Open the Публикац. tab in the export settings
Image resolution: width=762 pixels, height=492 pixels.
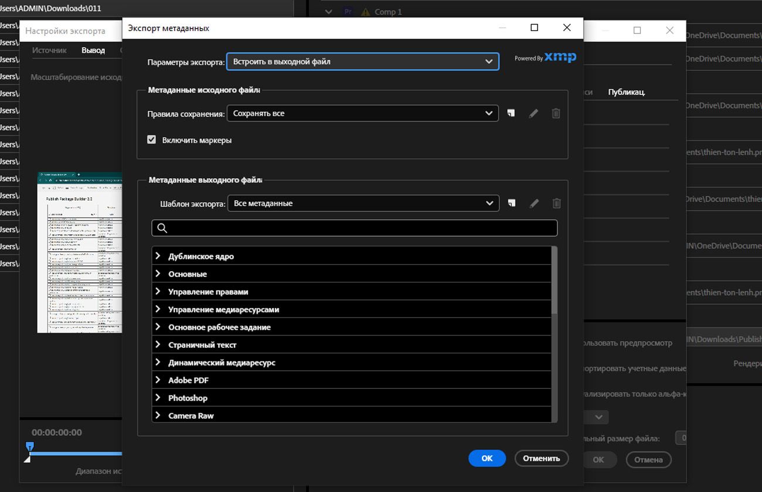(x=627, y=92)
